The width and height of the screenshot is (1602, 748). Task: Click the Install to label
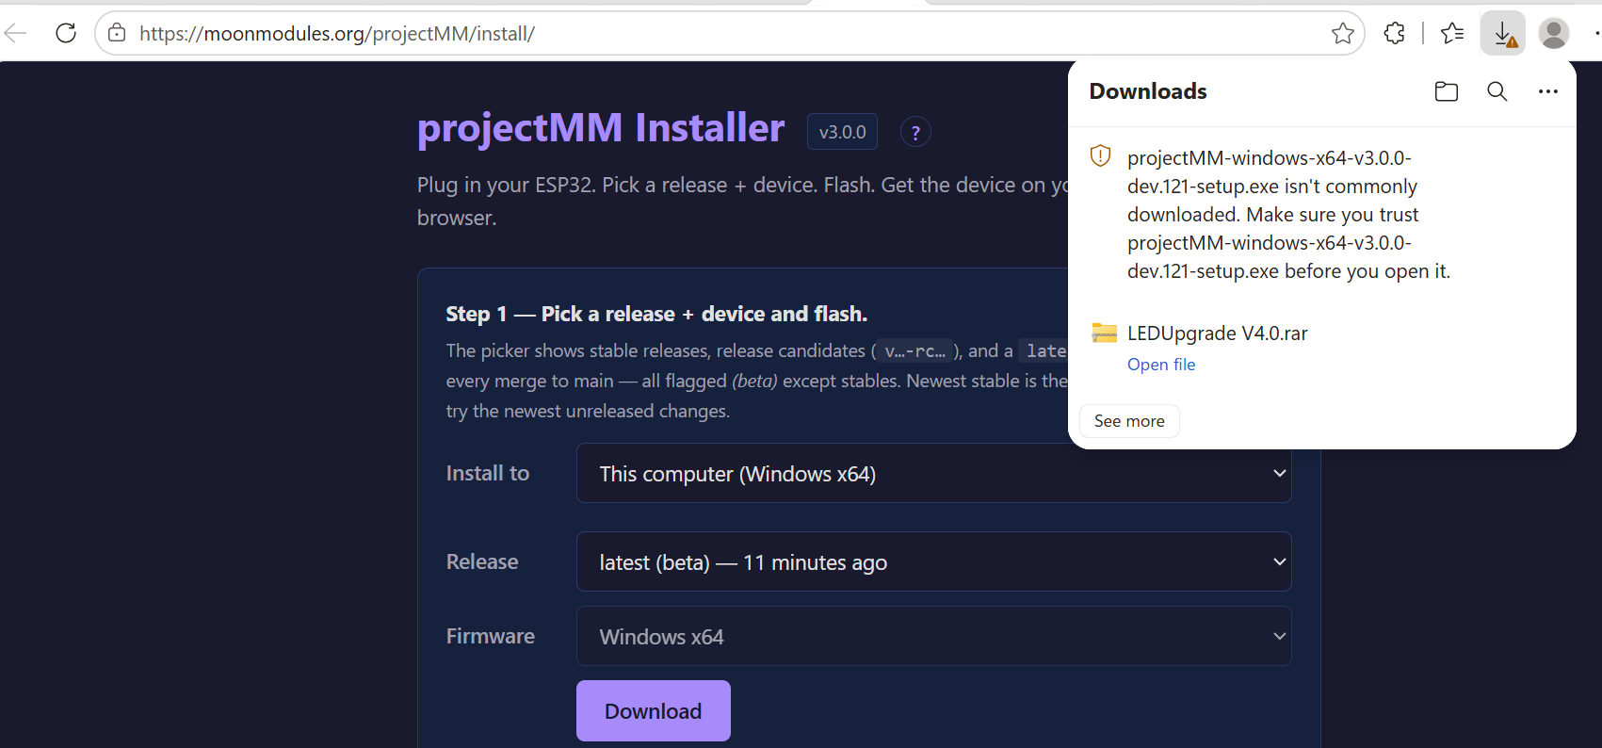[x=488, y=473]
